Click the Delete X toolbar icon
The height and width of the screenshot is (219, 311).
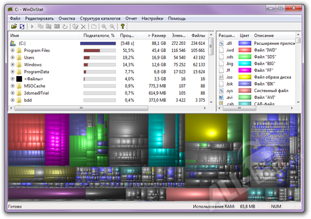[x=83, y=26]
